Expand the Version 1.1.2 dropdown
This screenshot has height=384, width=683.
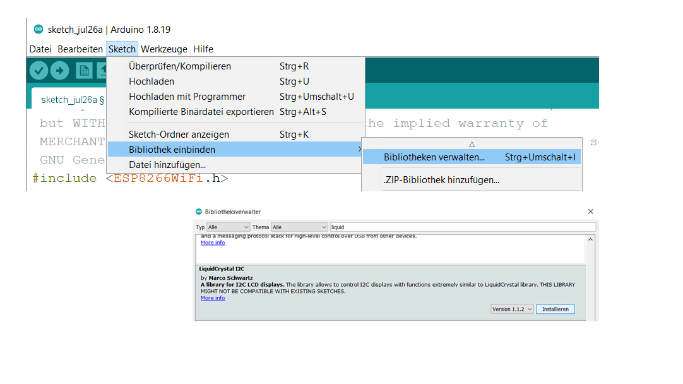[x=512, y=309]
